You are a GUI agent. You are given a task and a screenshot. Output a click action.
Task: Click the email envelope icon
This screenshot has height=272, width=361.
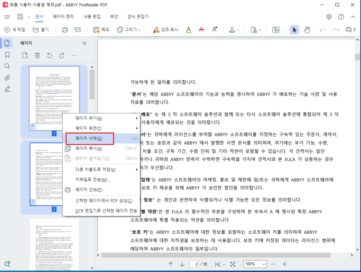[78, 30]
